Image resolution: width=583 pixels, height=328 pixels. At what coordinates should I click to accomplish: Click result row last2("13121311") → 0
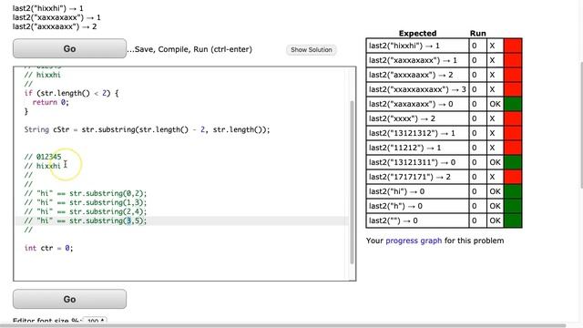point(444,162)
